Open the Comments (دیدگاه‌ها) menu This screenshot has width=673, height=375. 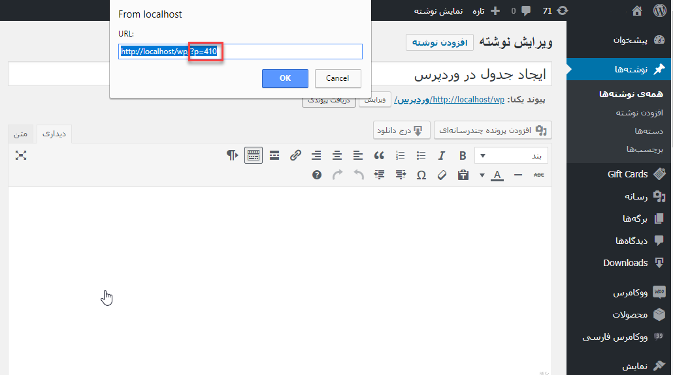620,241
